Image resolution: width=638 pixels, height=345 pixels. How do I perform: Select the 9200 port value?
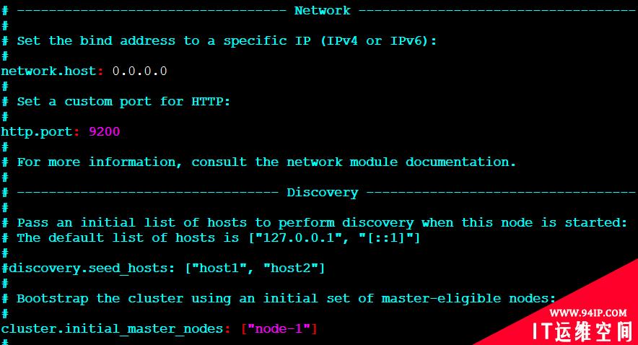pos(105,131)
